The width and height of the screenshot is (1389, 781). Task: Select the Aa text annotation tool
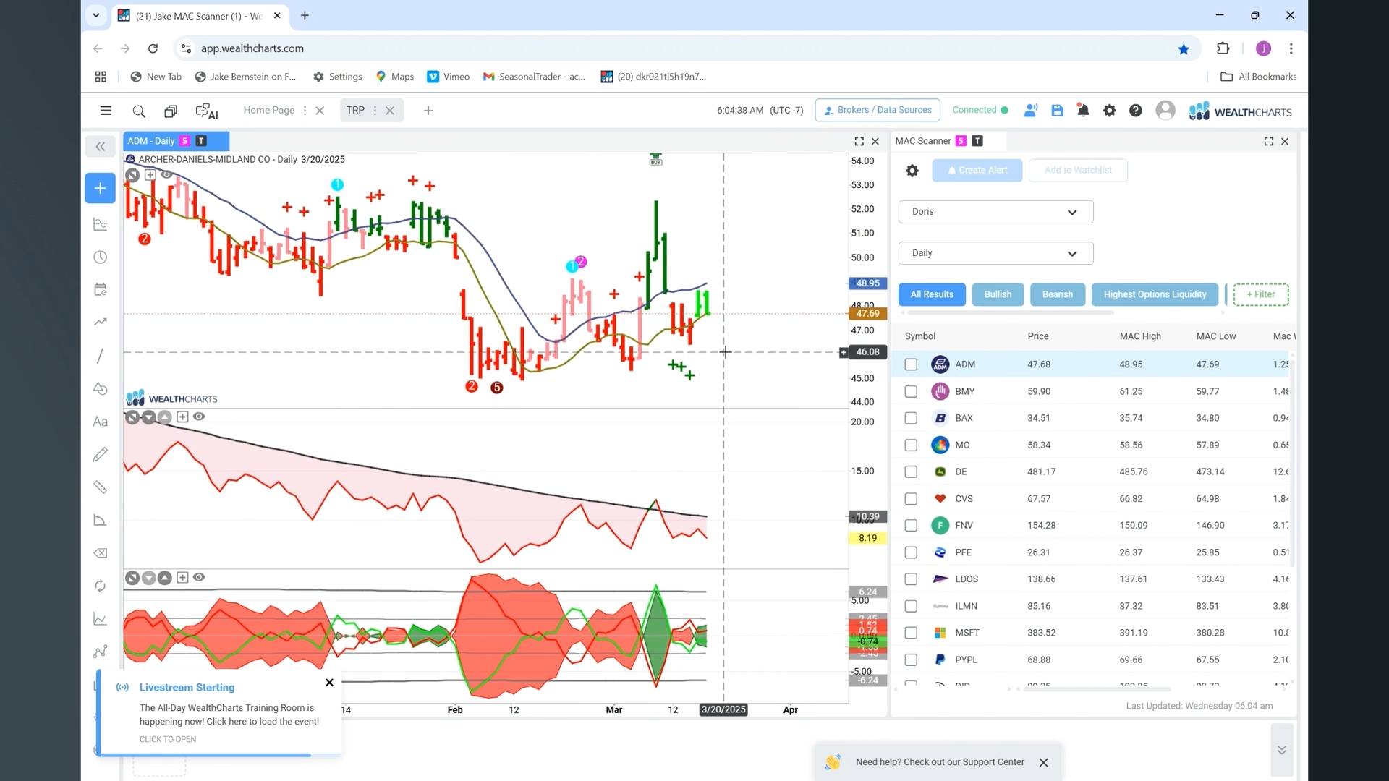(101, 422)
